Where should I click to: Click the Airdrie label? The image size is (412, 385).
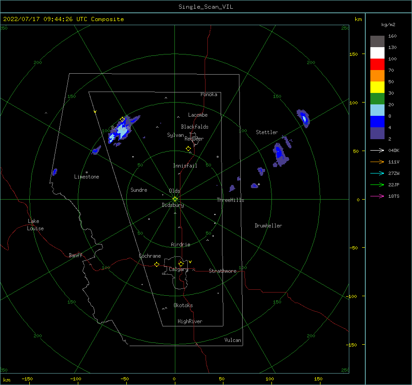(x=180, y=244)
